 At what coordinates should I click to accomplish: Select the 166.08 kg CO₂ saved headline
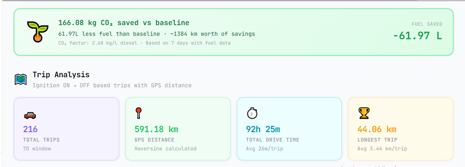pos(124,23)
